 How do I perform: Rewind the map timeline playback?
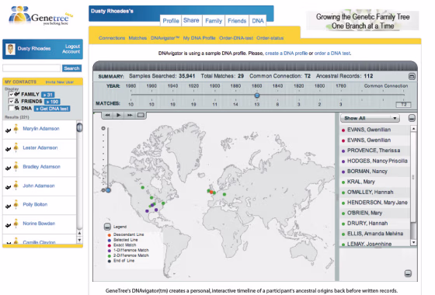pyautogui.click(x=108, y=115)
